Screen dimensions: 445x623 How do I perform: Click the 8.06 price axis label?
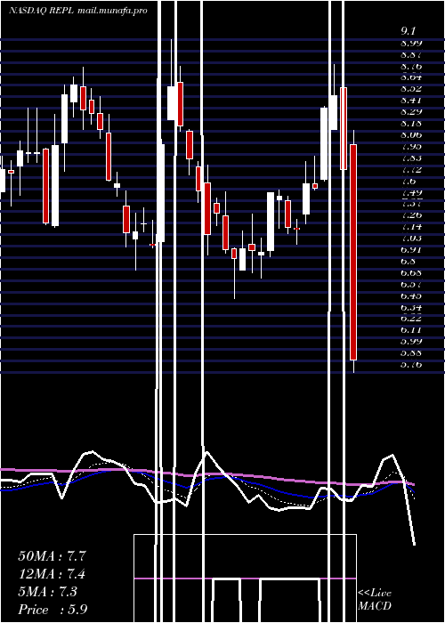coord(411,134)
